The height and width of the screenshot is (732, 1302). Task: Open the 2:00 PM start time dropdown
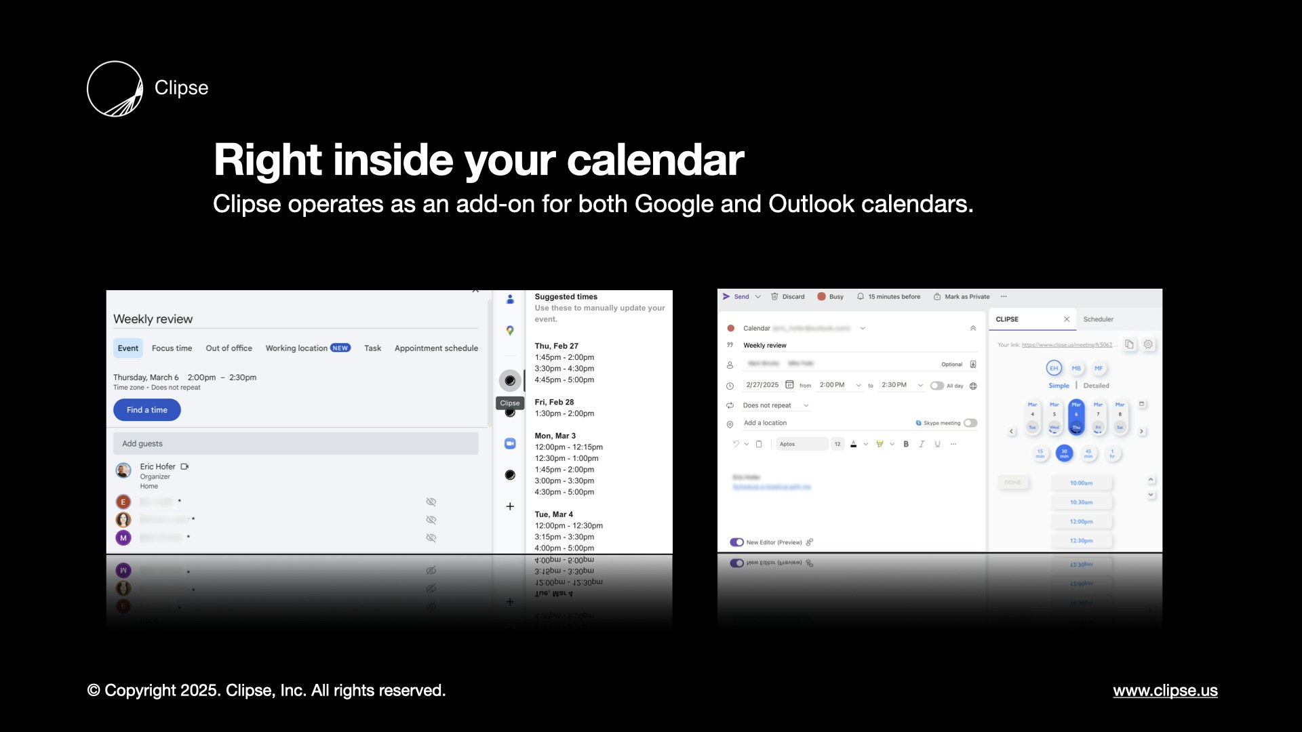pyautogui.click(x=859, y=385)
